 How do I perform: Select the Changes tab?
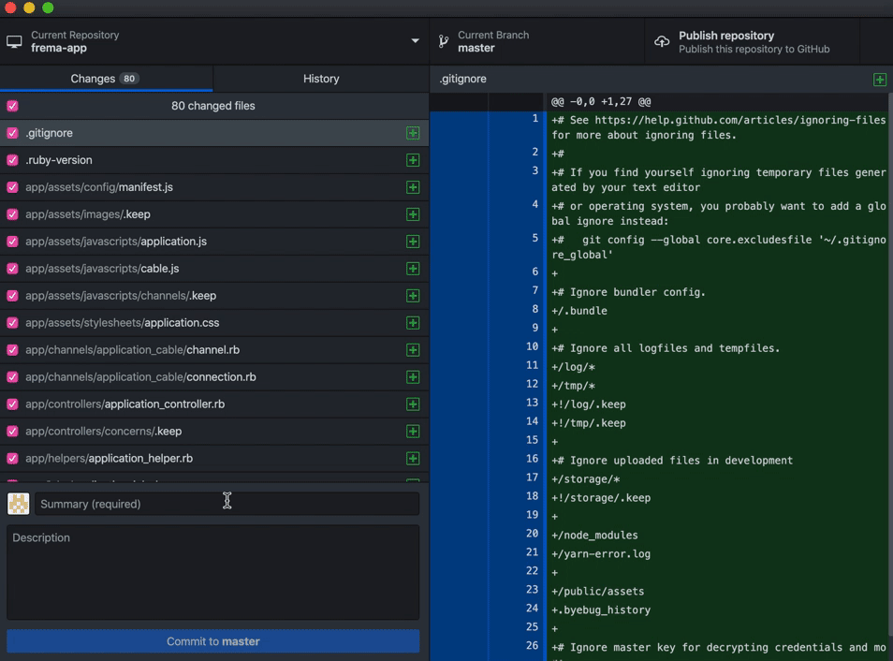105,79
